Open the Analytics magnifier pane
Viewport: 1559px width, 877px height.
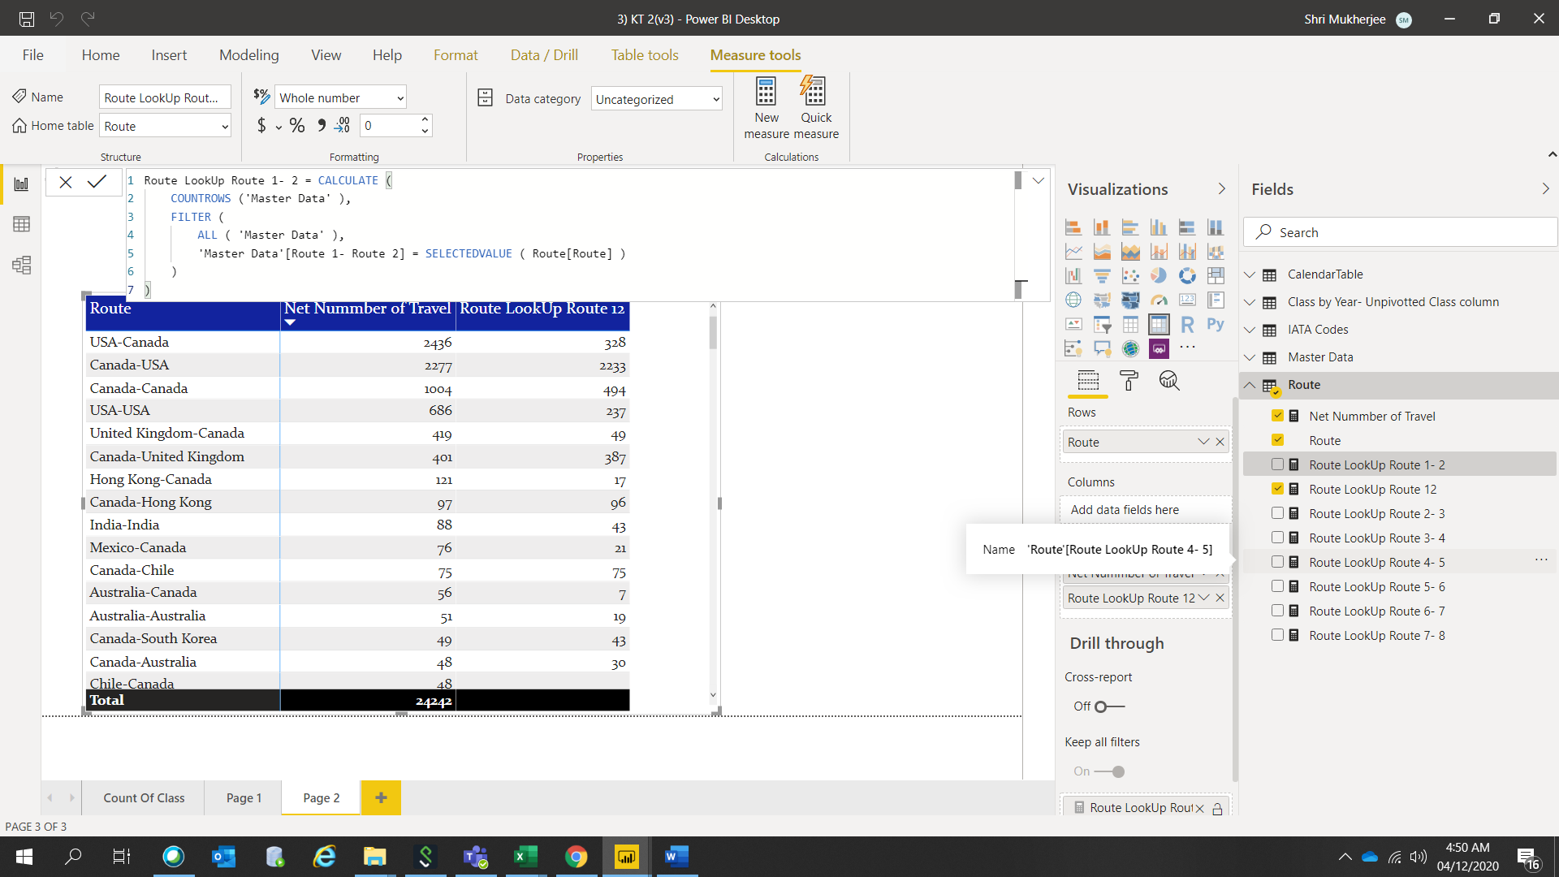[x=1169, y=381]
